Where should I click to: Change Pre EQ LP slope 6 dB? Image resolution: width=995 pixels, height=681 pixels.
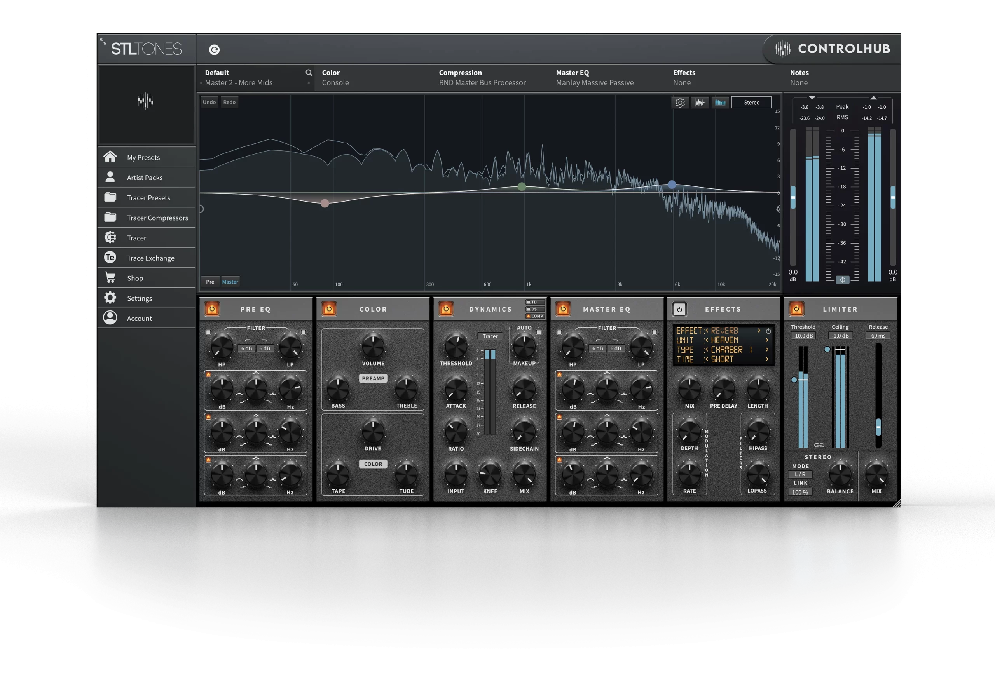click(265, 348)
